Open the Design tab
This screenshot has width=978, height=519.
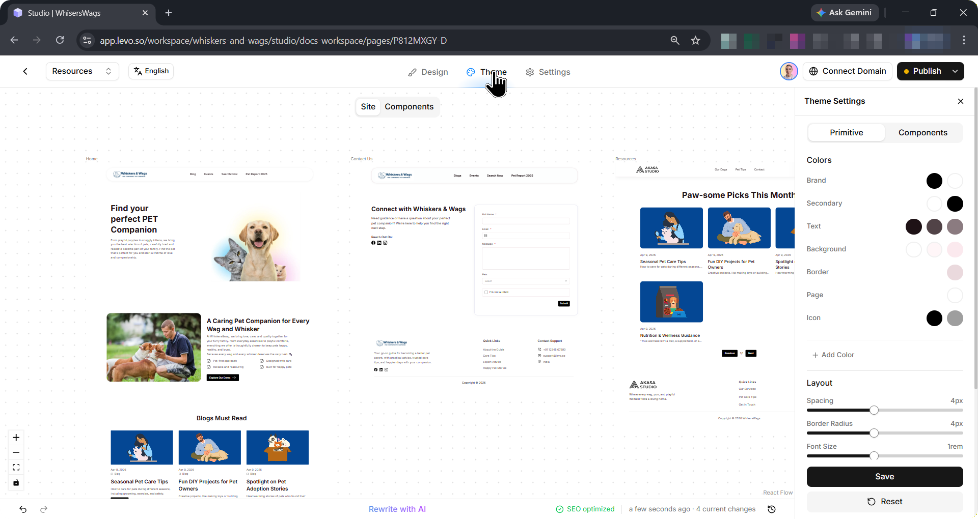coord(428,72)
